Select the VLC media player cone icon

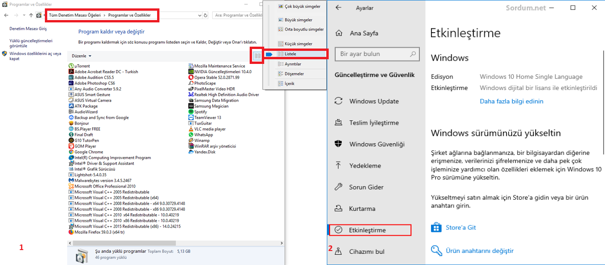coord(191,129)
